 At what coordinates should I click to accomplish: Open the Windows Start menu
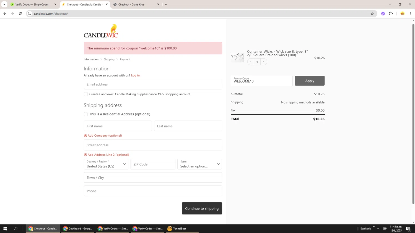click(x=5, y=229)
